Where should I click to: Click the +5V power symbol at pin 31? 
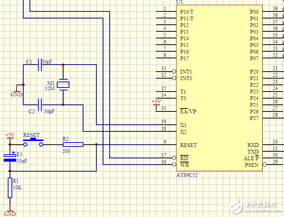click(157, 103)
